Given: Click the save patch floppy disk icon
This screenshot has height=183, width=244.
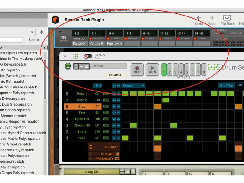Looking at the screenshot, I should coord(86,66).
